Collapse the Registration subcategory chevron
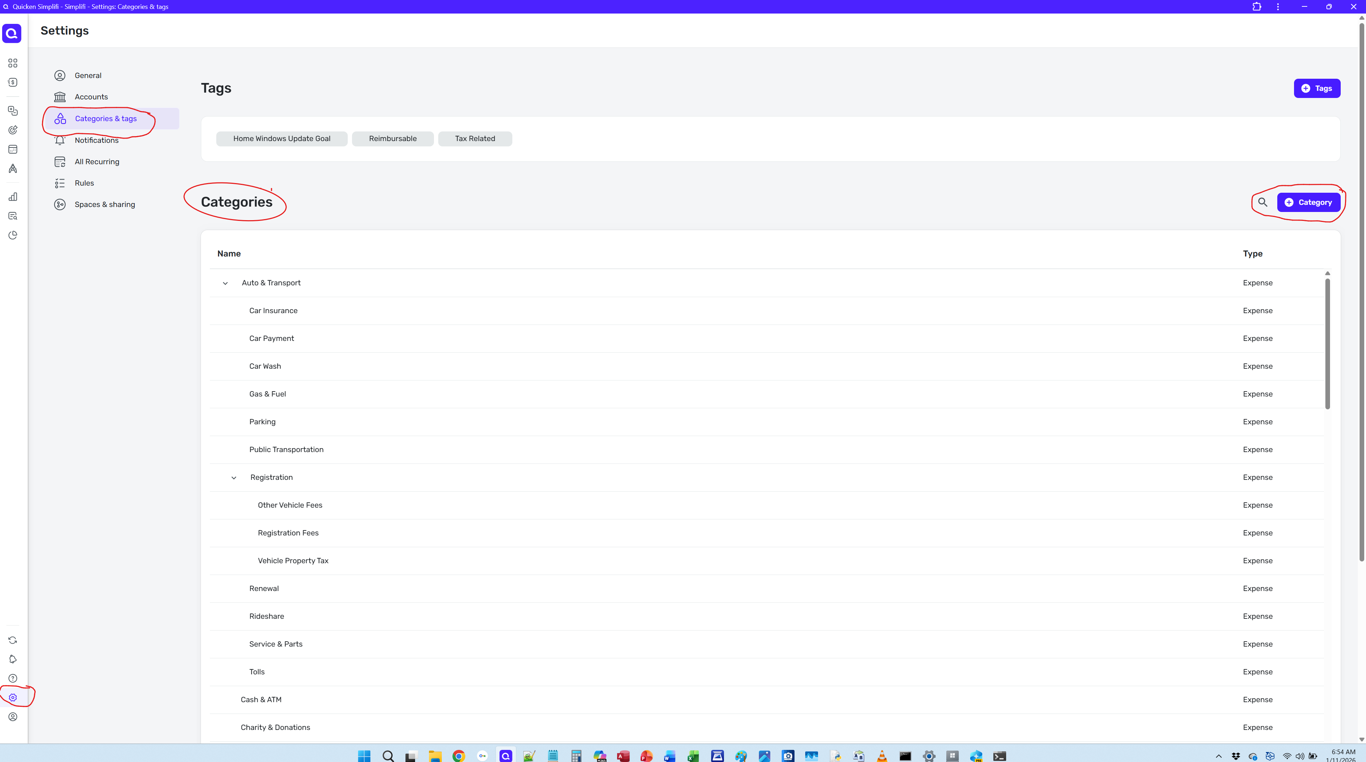The width and height of the screenshot is (1366, 762). pos(234,478)
